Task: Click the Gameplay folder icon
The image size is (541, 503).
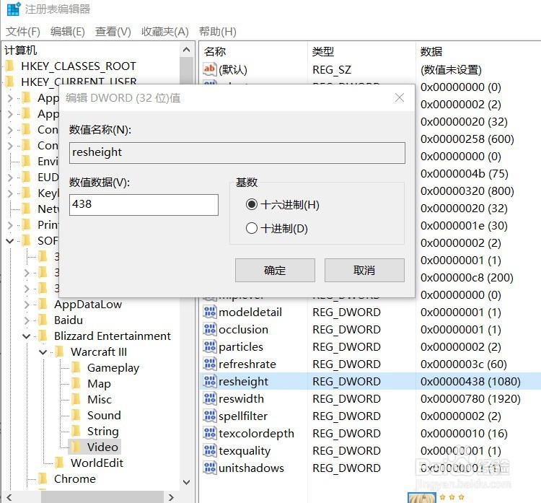Action: [x=76, y=367]
